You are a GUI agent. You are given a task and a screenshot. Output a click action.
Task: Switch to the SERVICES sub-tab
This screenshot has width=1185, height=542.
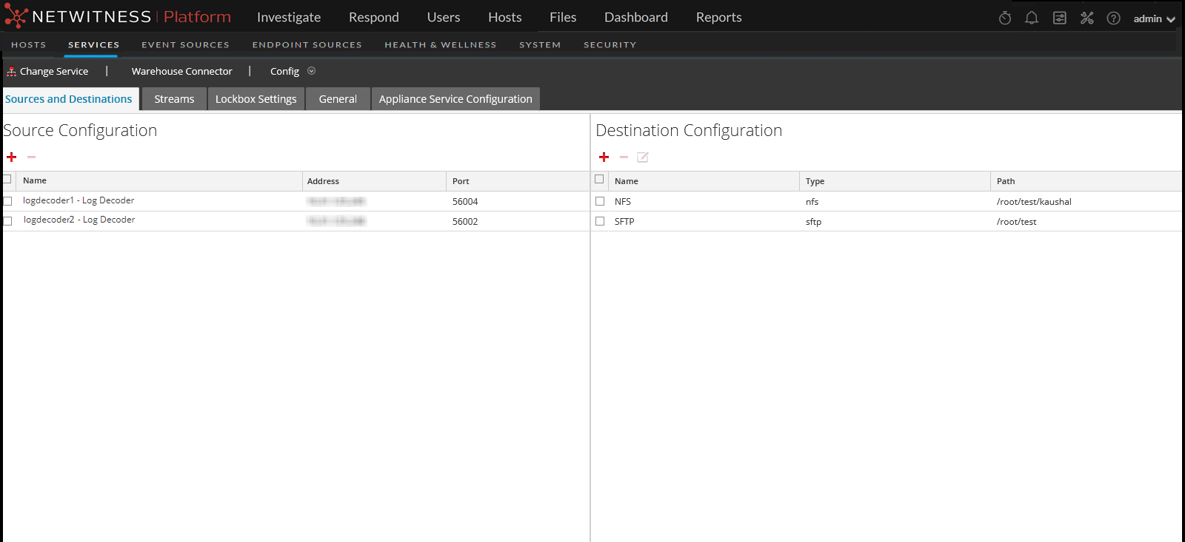pos(94,45)
